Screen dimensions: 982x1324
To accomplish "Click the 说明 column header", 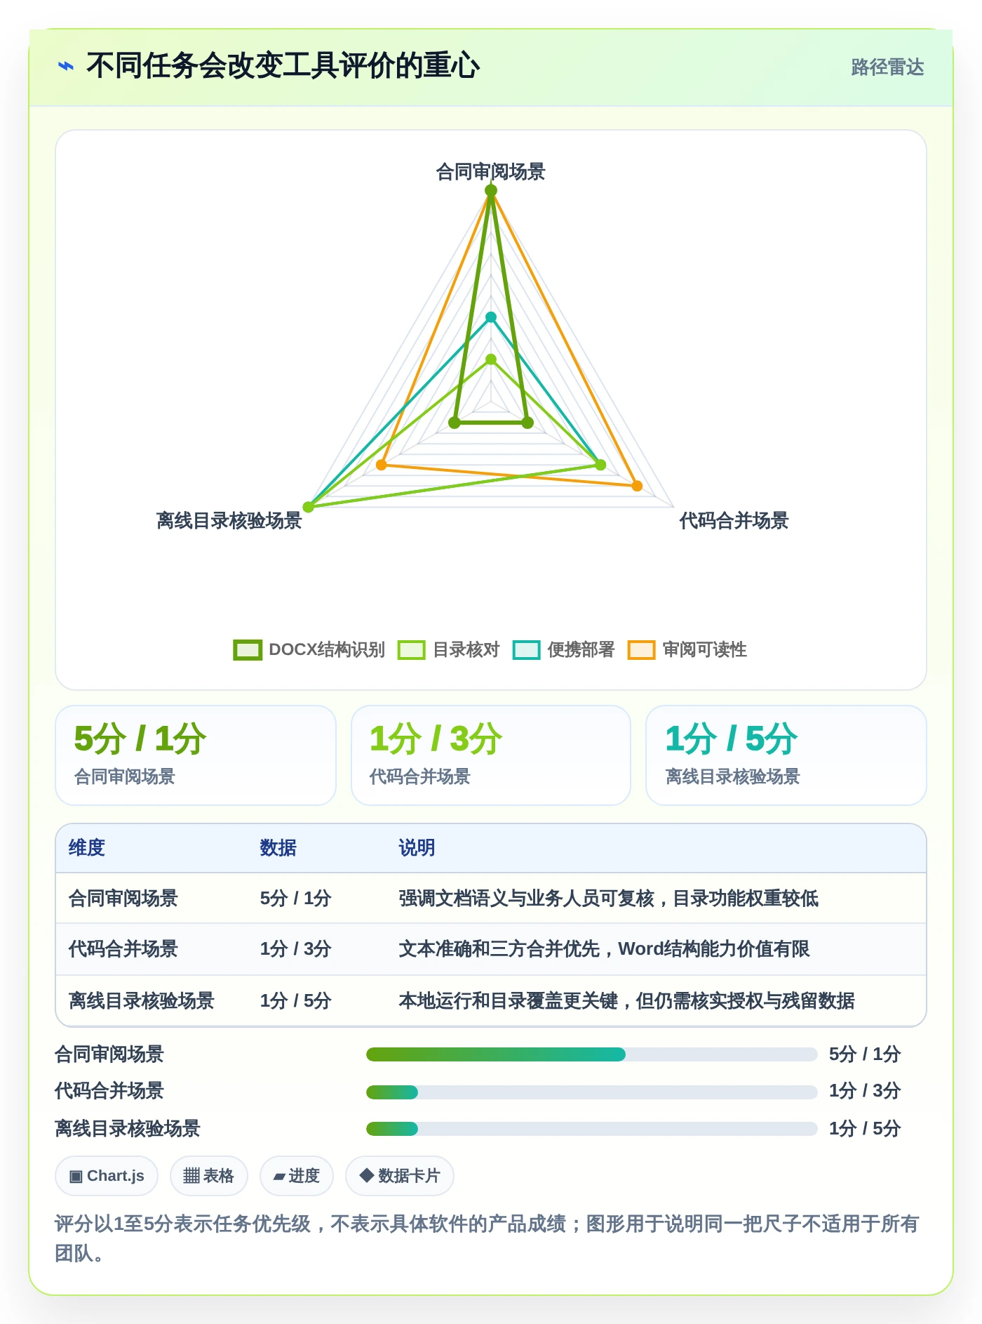I will (417, 848).
